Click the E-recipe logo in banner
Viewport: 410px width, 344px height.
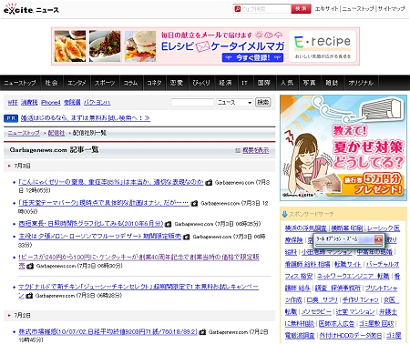point(323,46)
